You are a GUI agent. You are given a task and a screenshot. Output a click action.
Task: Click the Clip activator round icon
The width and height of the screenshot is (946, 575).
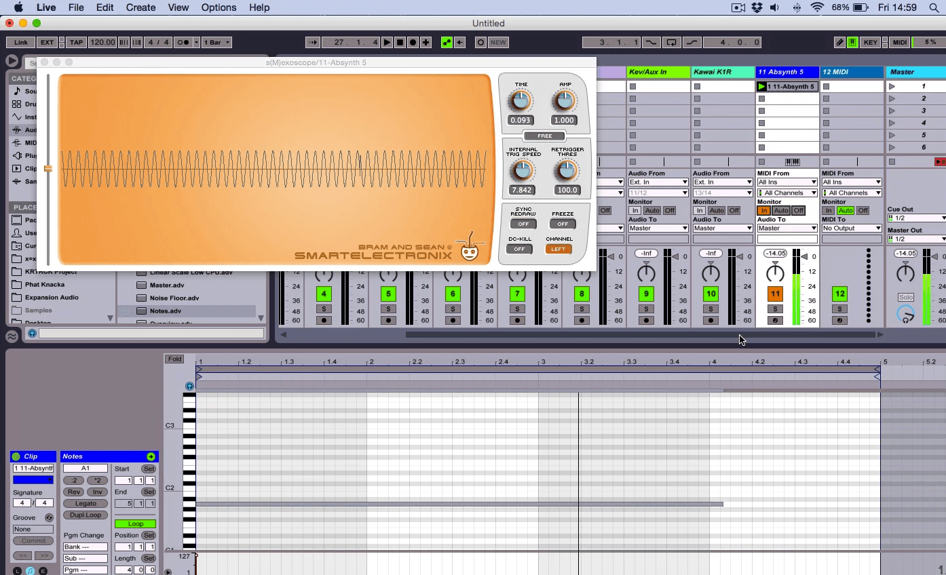[16, 456]
